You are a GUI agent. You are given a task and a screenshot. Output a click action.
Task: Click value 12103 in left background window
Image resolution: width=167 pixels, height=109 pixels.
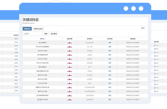point(16,42)
